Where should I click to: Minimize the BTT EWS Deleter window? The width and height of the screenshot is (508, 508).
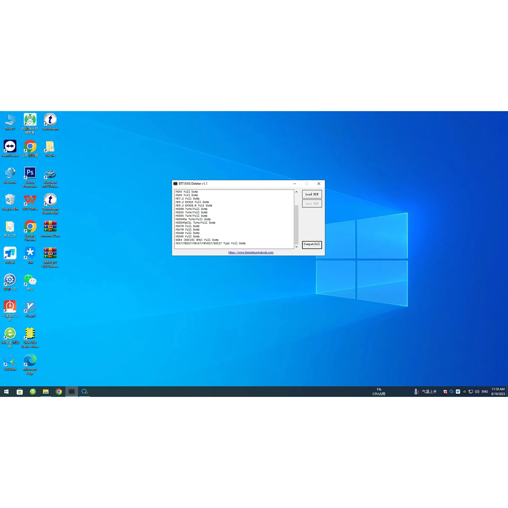tap(295, 184)
